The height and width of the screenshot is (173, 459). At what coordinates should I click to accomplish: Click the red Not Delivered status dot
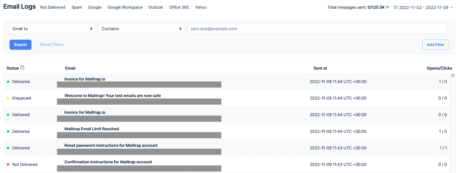tap(8, 164)
